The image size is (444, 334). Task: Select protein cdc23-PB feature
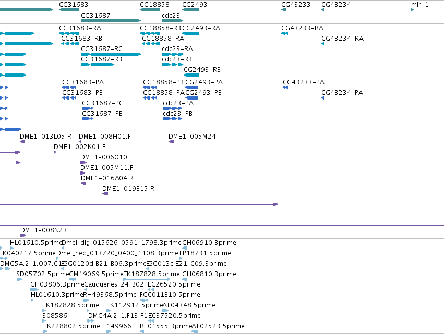pos(173,119)
